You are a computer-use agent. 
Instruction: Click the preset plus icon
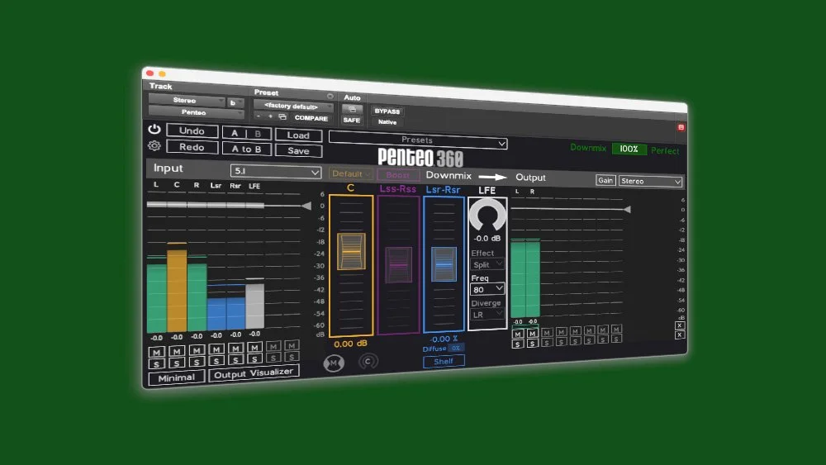[270, 116]
